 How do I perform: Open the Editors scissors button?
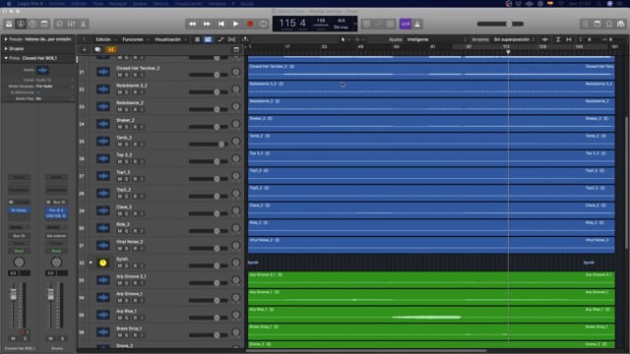pyautogui.click(x=83, y=24)
